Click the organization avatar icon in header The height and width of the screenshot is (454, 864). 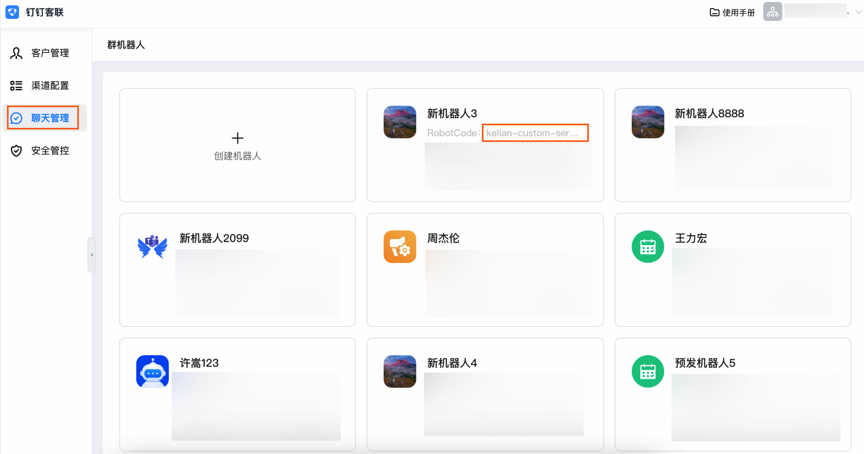point(772,12)
